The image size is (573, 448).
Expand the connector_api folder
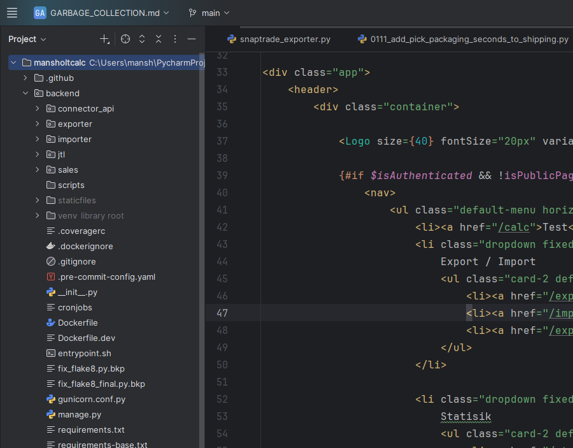(37, 108)
